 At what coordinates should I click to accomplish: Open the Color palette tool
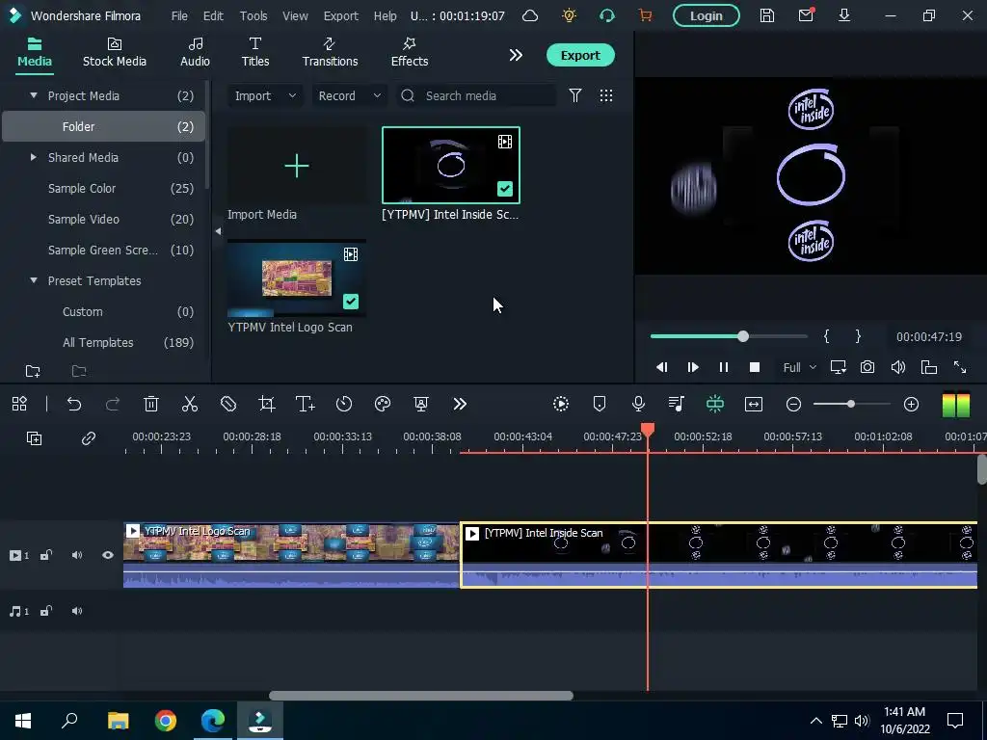click(x=383, y=404)
